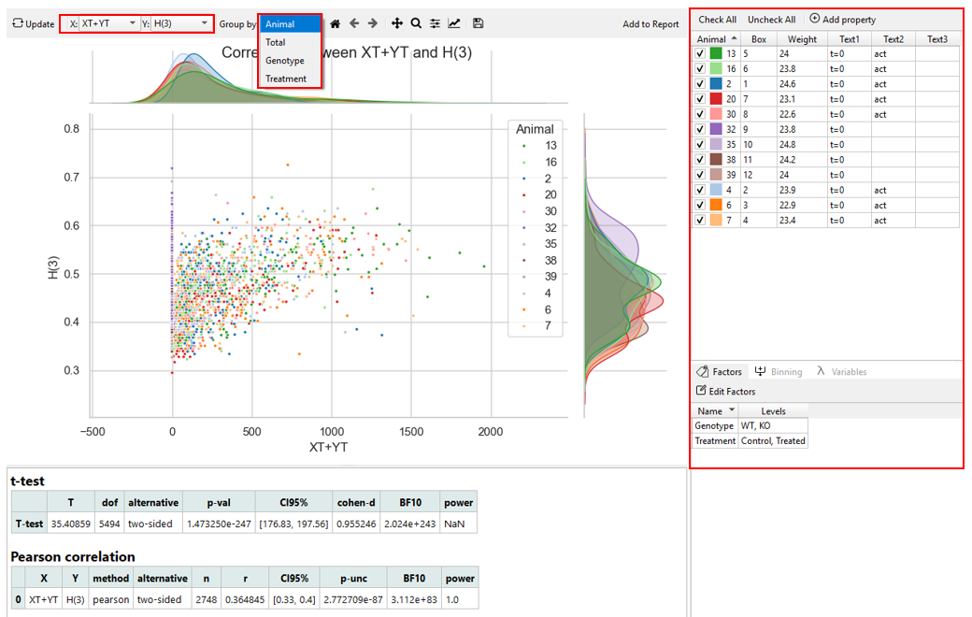The image size is (972, 617).
Task: Click the Add to Report link
Action: [650, 23]
